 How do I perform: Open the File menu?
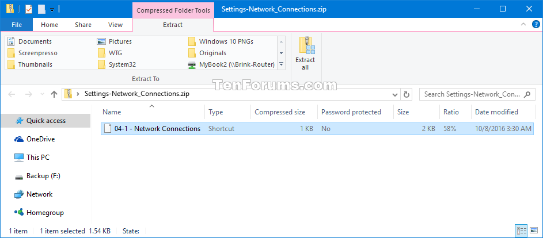coord(17,25)
